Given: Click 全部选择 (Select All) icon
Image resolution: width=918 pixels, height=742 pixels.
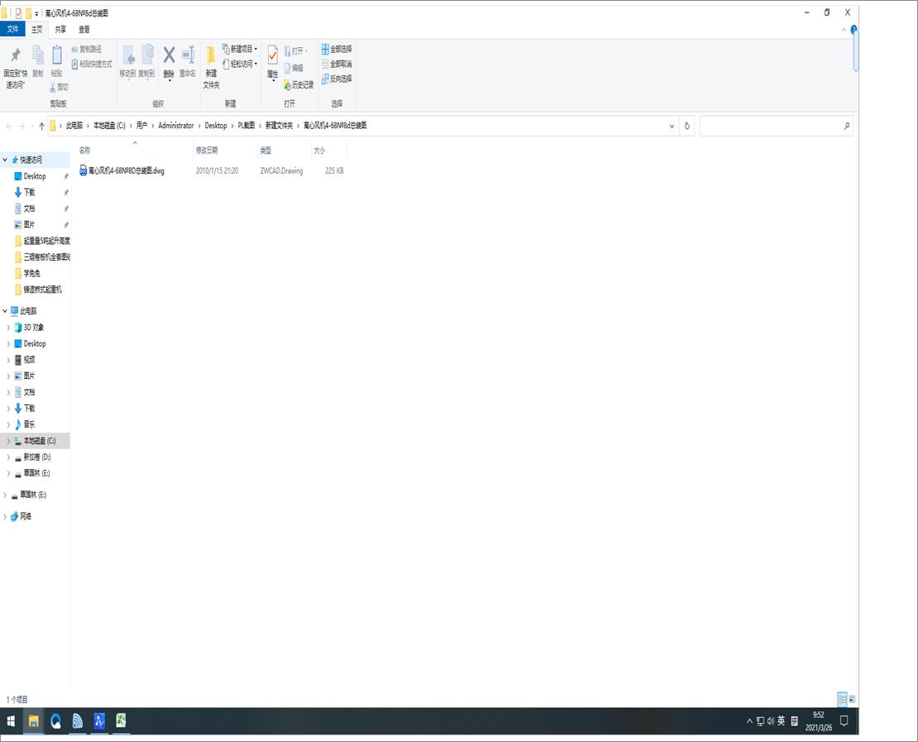Looking at the screenshot, I should (338, 48).
